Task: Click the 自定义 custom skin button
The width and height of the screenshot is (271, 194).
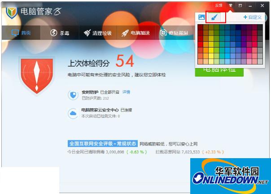Action: tap(253, 17)
